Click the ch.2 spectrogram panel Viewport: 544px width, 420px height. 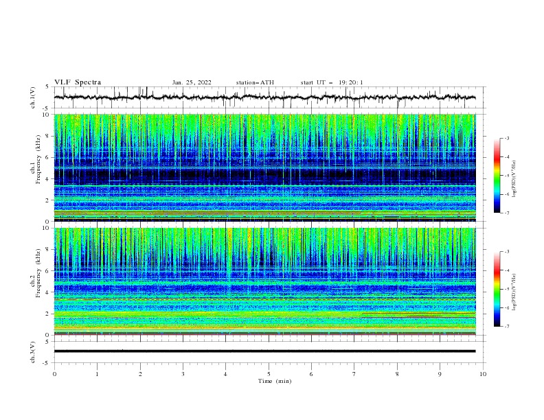tap(264, 281)
